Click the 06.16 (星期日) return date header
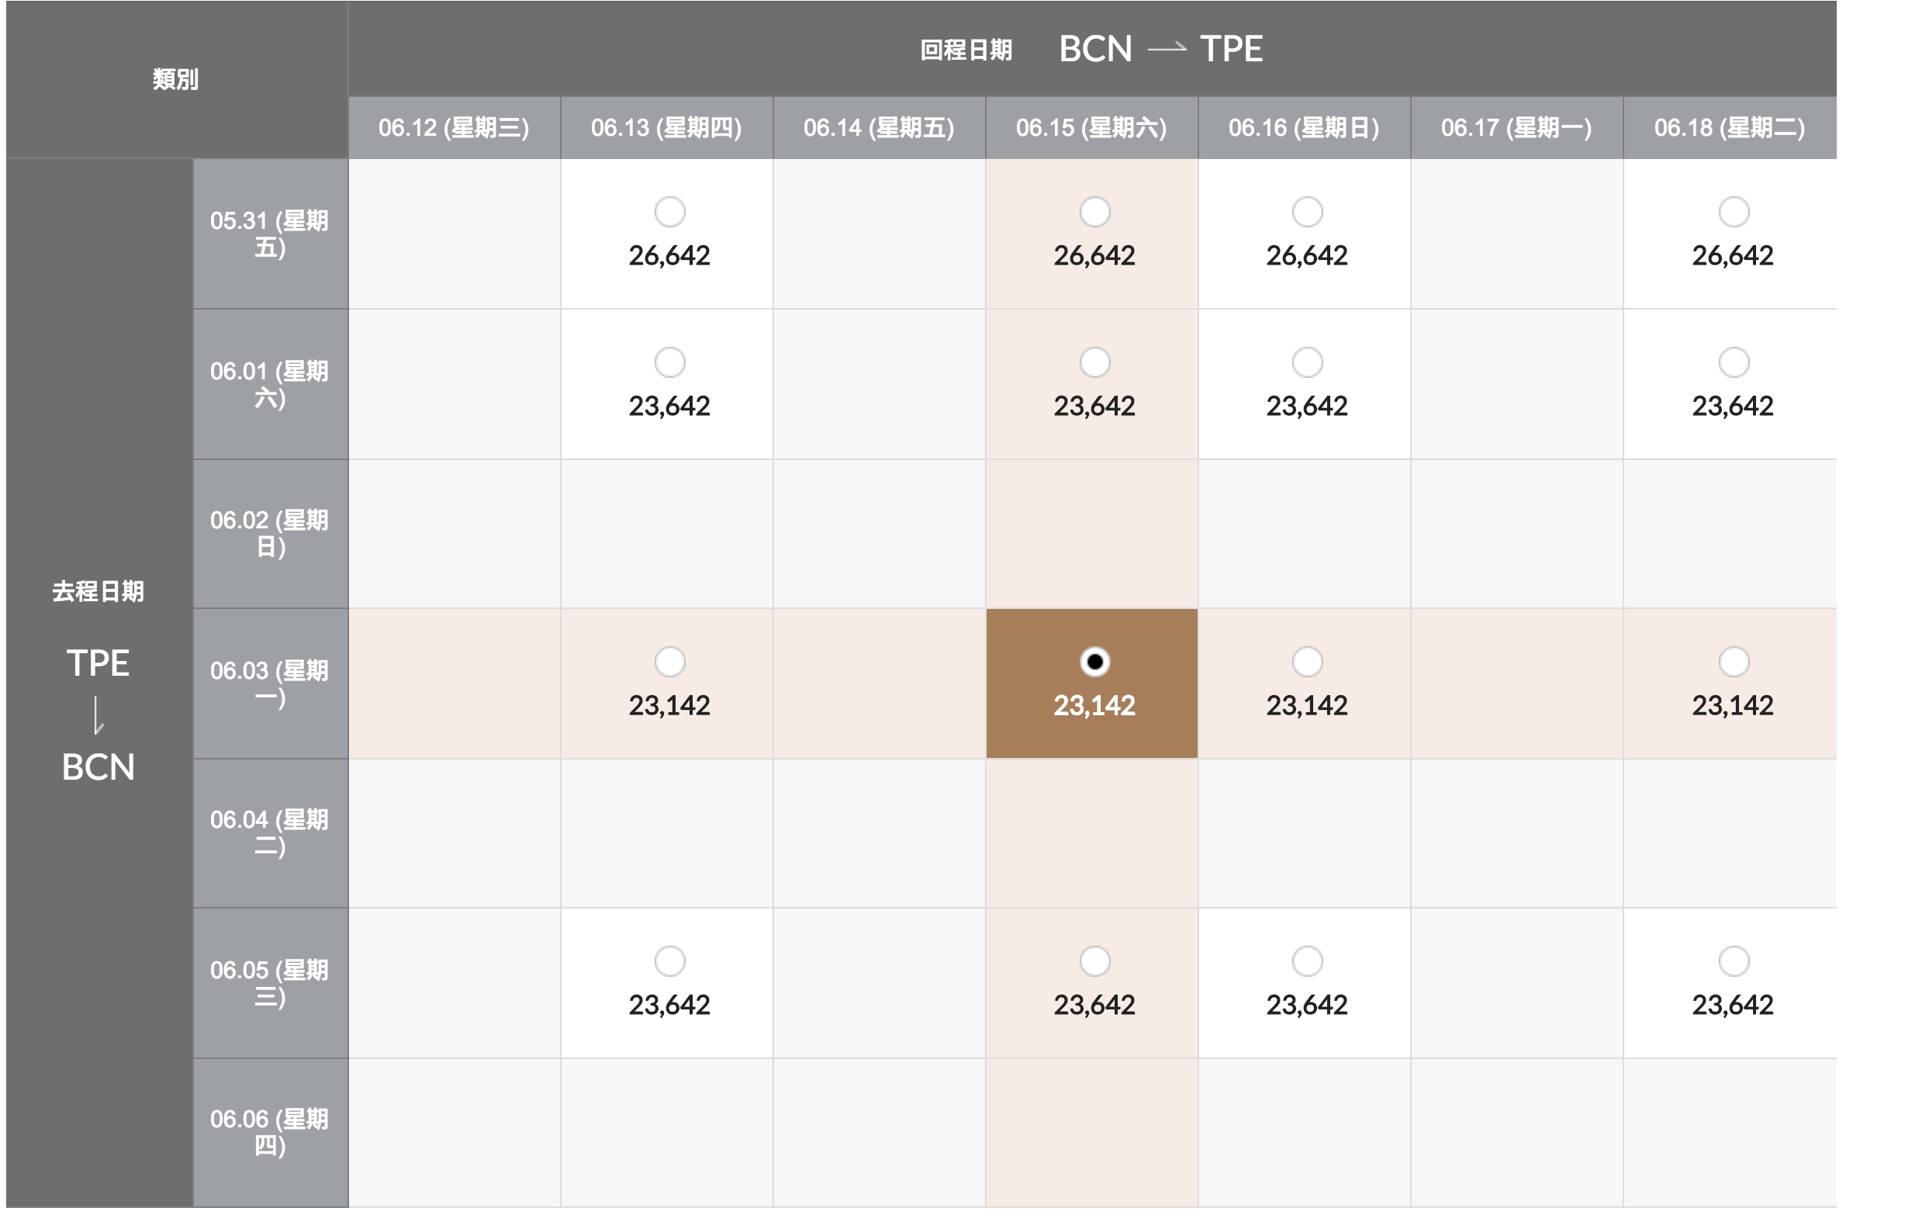Viewport: 1905px width, 1232px height. 1305,128
